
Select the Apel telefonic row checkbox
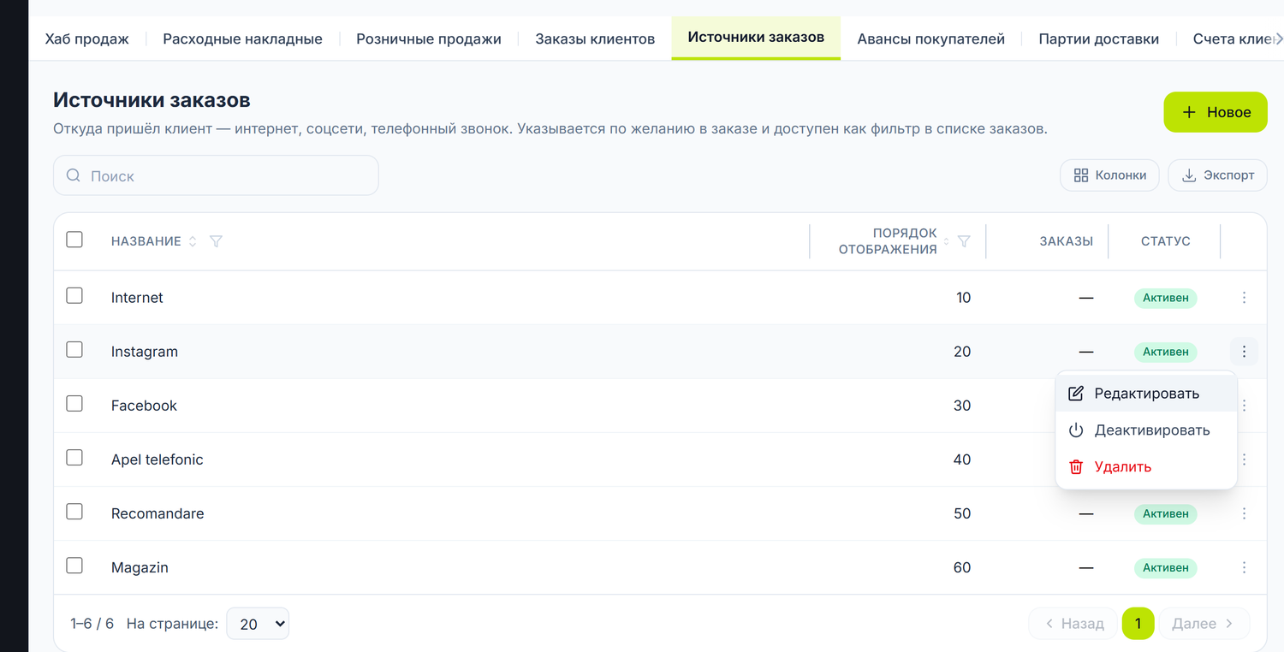(74, 458)
